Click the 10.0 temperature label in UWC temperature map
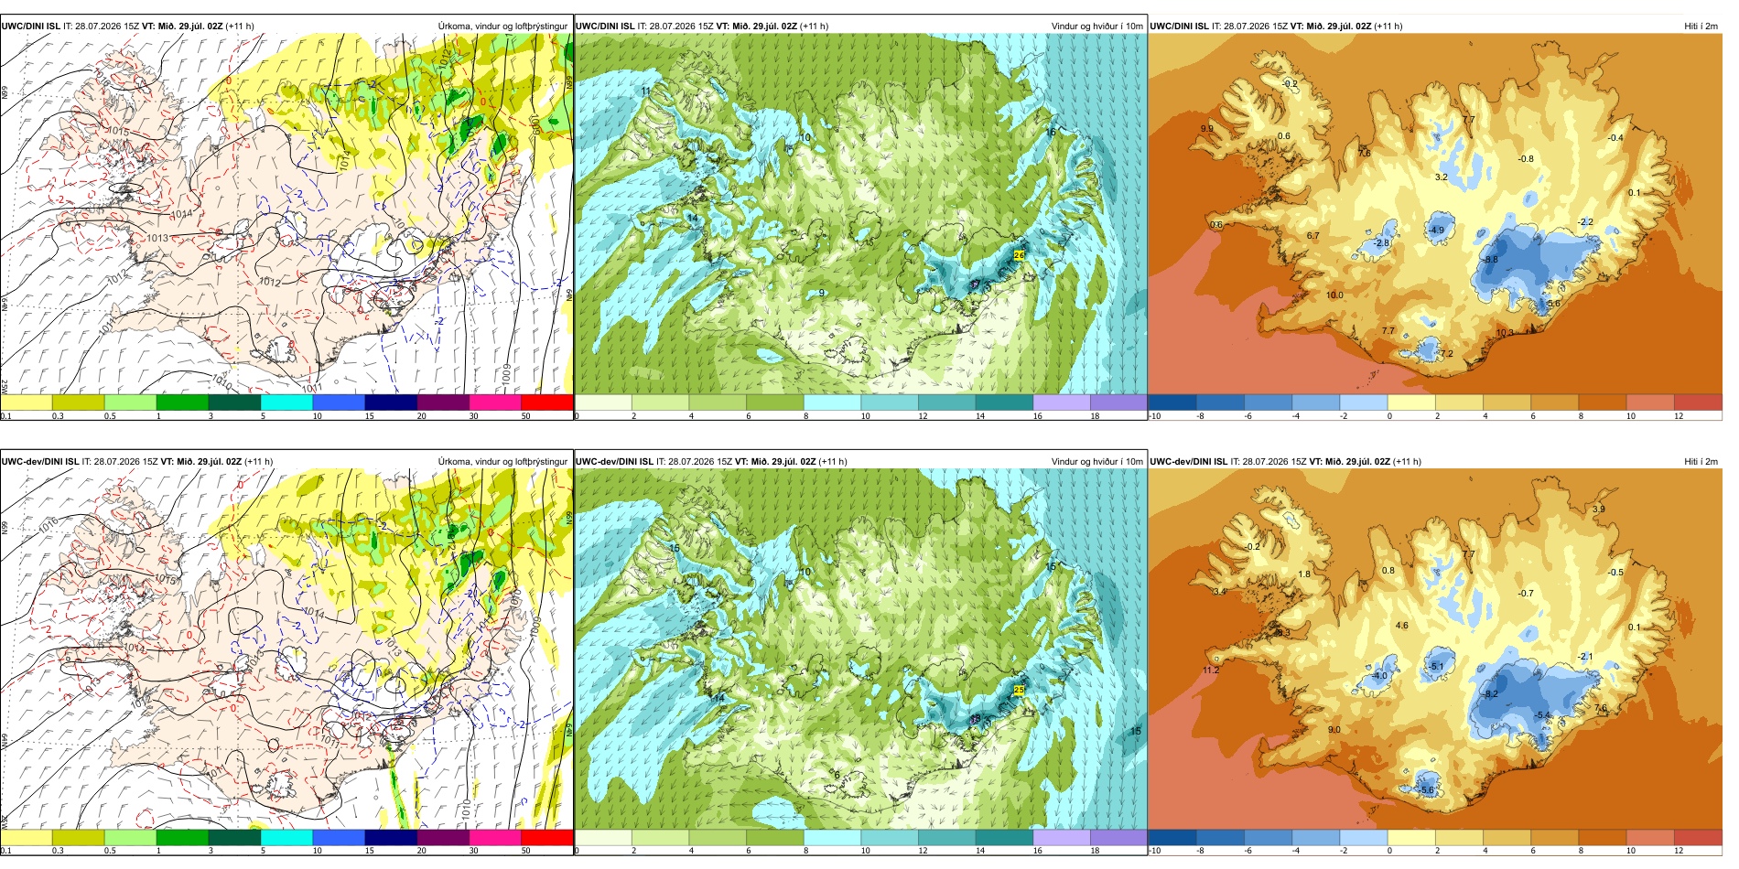The width and height of the screenshot is (1739, 869). [x=1334, y=295]
